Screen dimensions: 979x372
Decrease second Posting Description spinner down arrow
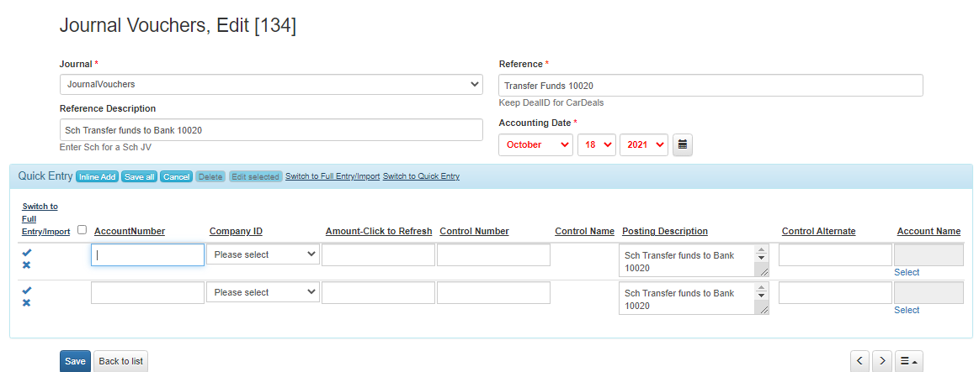coord(761,296)
